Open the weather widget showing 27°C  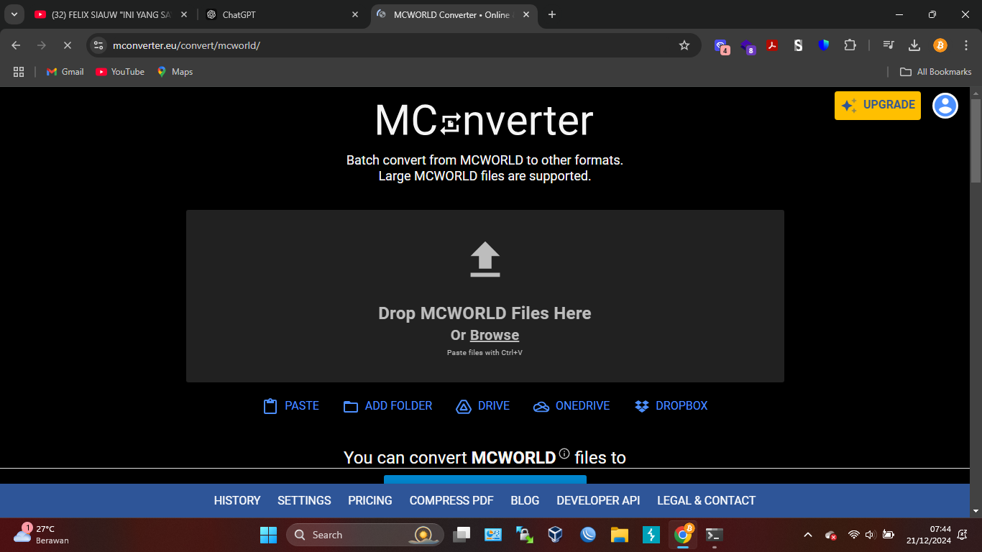coord(41,535)
